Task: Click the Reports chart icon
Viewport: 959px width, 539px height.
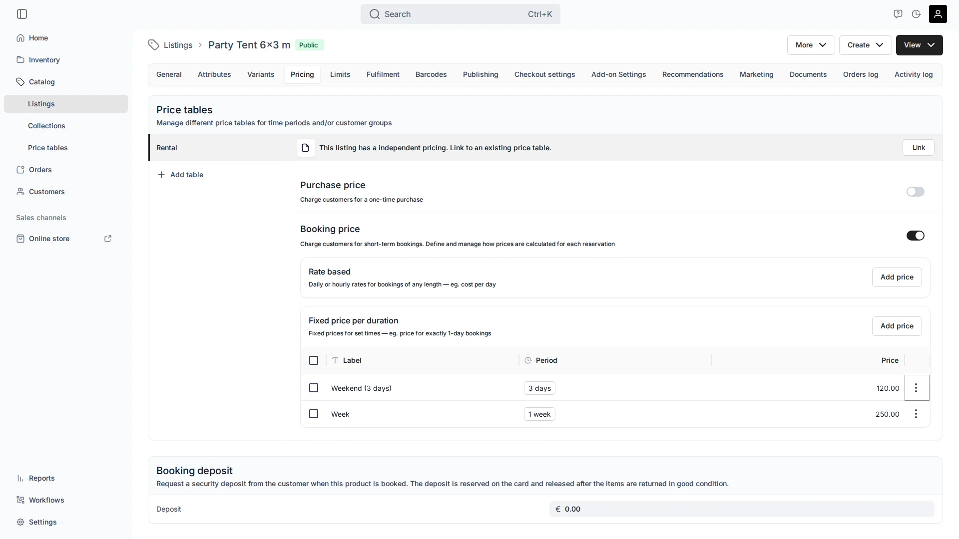Action: pyautogui.click(x=20, y=478)
